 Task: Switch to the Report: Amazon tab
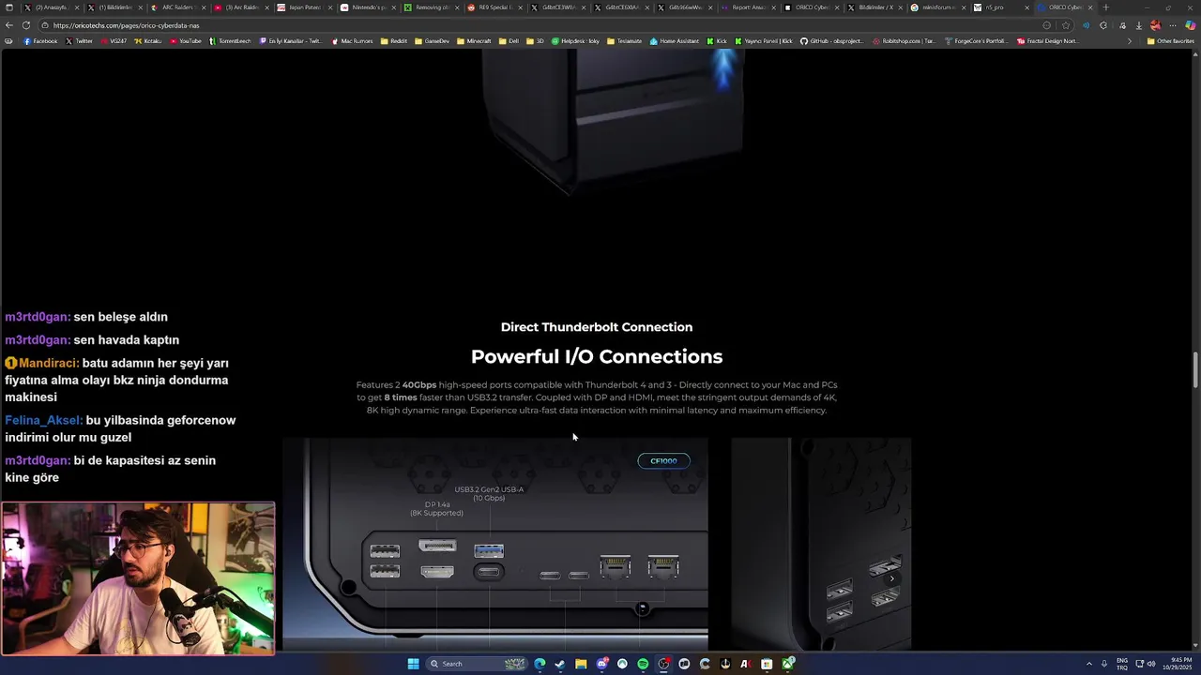click(x=748, y=7)
